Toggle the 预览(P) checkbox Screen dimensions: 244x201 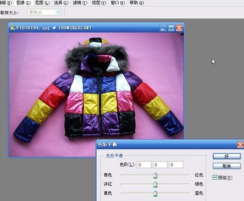click(215, 177)
